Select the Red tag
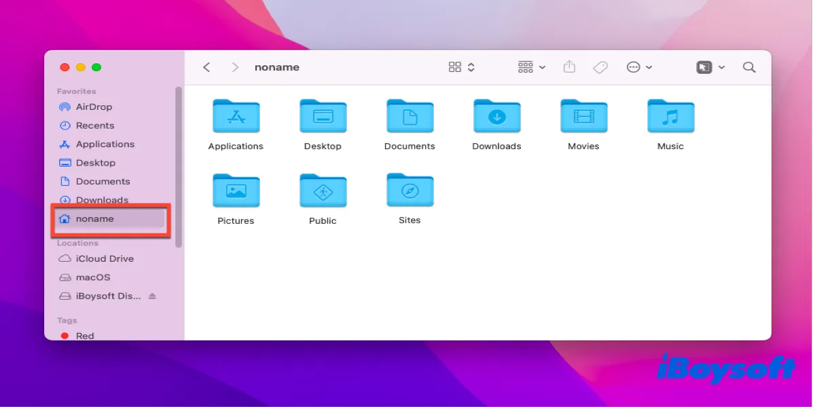 pyautogui.click(x=84, y=336)
